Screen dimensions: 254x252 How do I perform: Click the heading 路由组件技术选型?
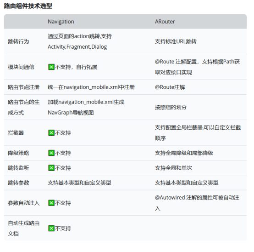tap(28, 6)
